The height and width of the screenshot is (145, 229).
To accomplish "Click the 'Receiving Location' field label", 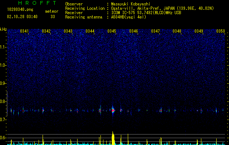I will pos(85,8).
